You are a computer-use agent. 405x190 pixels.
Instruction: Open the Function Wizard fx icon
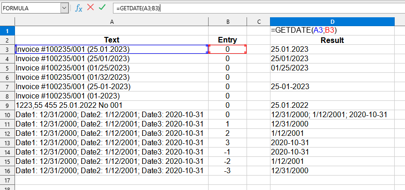[x=79, y=8]
